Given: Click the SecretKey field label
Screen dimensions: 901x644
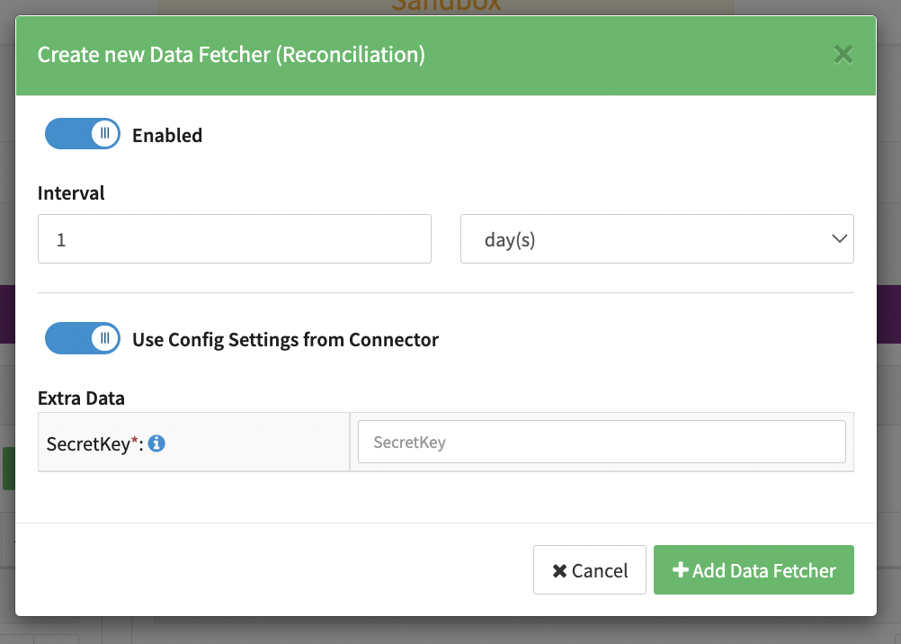Looking at the screenshot, I should click(x=88, y=443).
